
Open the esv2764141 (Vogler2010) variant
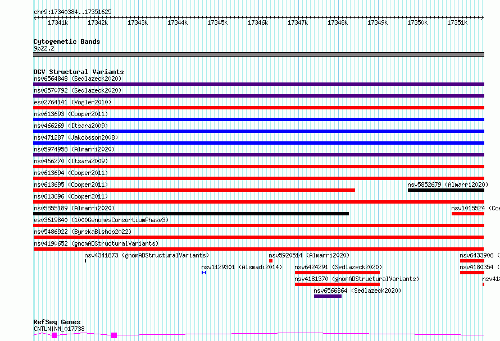click(72, 102)
